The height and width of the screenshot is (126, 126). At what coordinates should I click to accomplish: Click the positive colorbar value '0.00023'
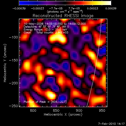coord(92,8)
